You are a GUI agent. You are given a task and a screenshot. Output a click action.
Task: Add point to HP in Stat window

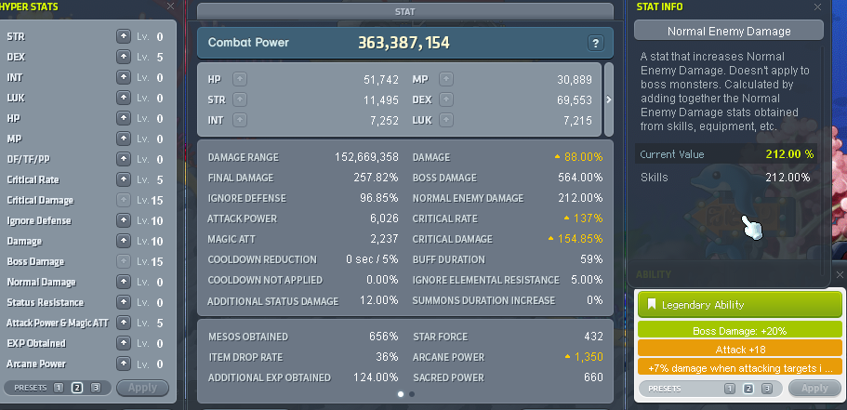click(x=240, y=79)
